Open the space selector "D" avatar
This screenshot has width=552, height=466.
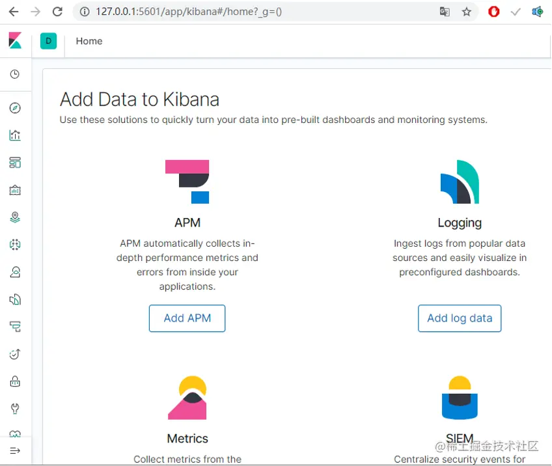tap(48, 41)
